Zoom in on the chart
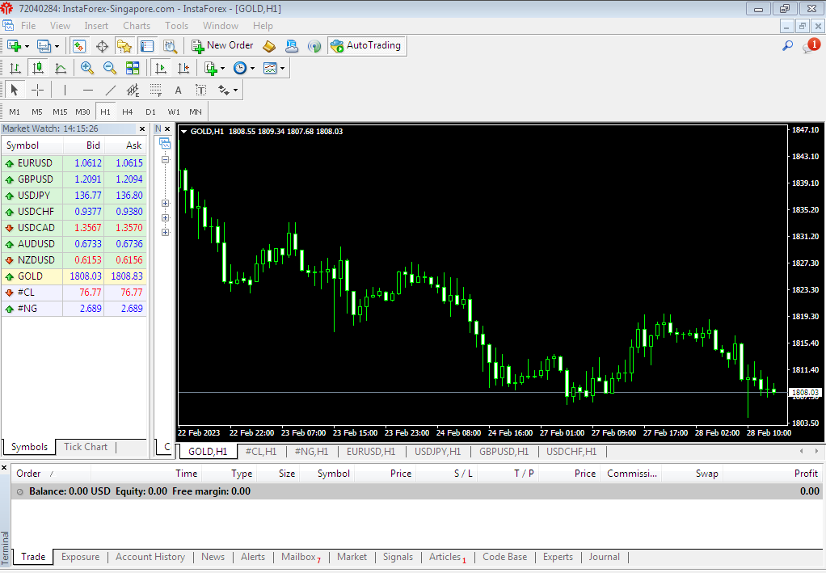Viewport: 826px width, 573px height. 87,68
